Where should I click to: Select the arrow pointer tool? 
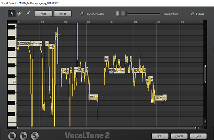[x=12, y=14]
